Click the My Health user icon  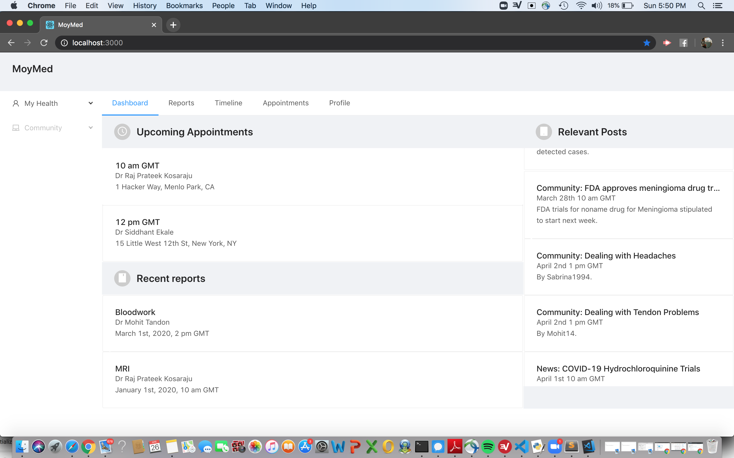tap(16, 103)
